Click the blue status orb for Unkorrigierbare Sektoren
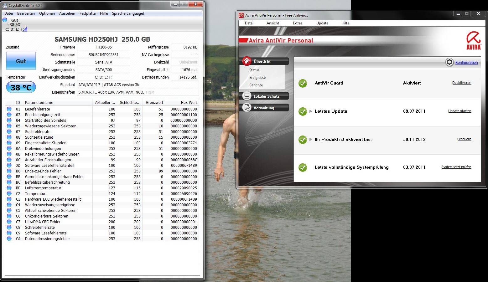The height and width of the screenshot is (282, 488). tap(9, 216)
